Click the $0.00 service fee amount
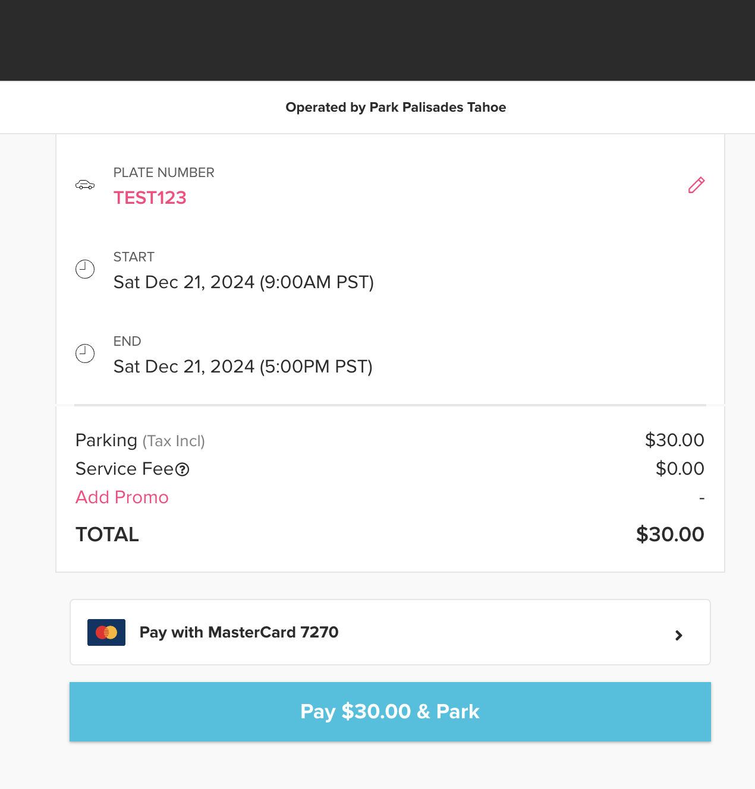The width and height of the screenshot is (755, 789). pyautogui.click(x=680, y=469)
